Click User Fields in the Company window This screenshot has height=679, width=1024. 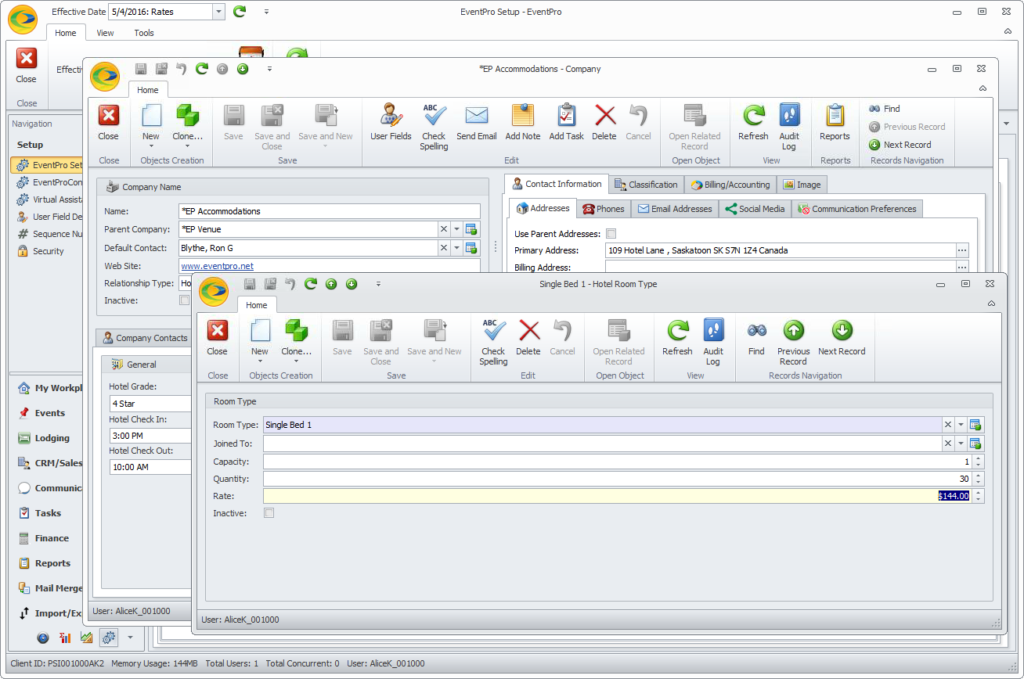(391, 122)
